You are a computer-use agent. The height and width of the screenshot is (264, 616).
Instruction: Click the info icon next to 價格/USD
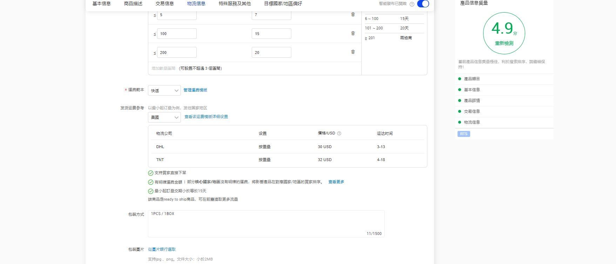pyautogui.click(x=339, y=133)
